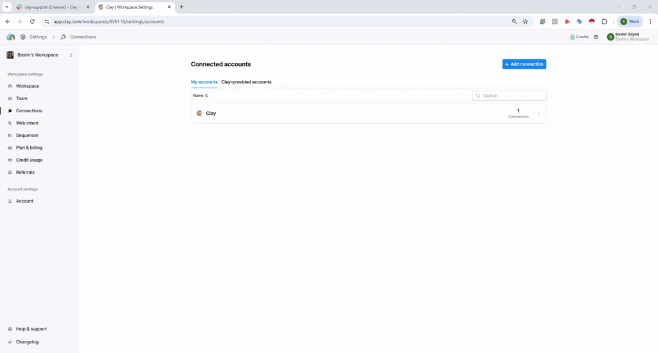Click the Search connections input field

pos(512,96)
